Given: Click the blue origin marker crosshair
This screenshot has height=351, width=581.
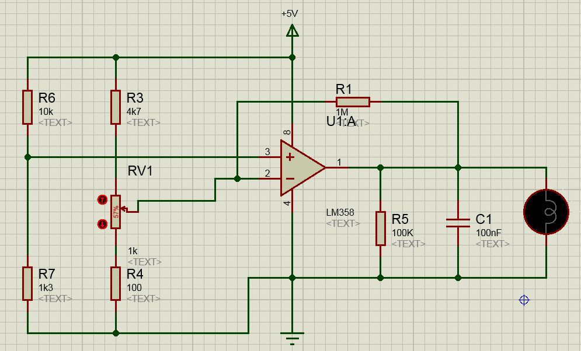Looking at the screenshot, I should click(524, 300).
